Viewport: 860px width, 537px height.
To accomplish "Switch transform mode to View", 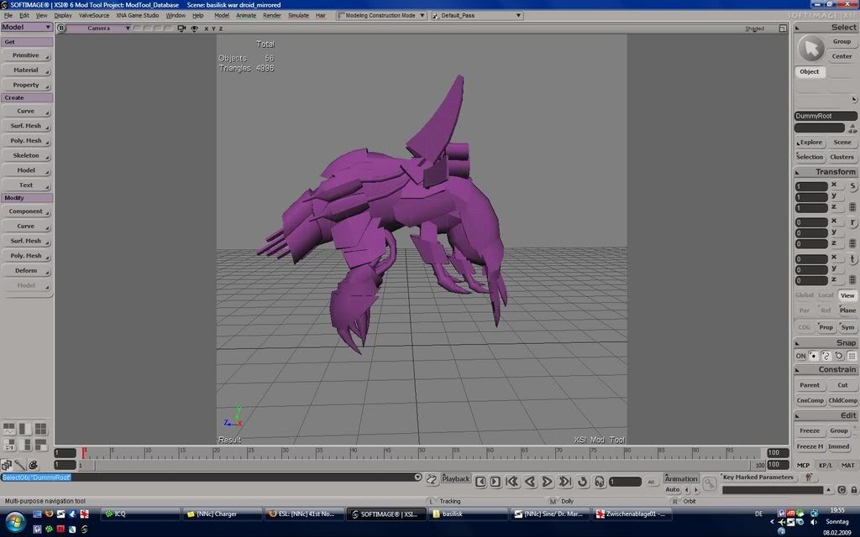I will point(847,295).
